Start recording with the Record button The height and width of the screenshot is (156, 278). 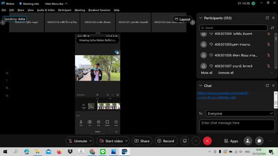[x=166, y=141]
